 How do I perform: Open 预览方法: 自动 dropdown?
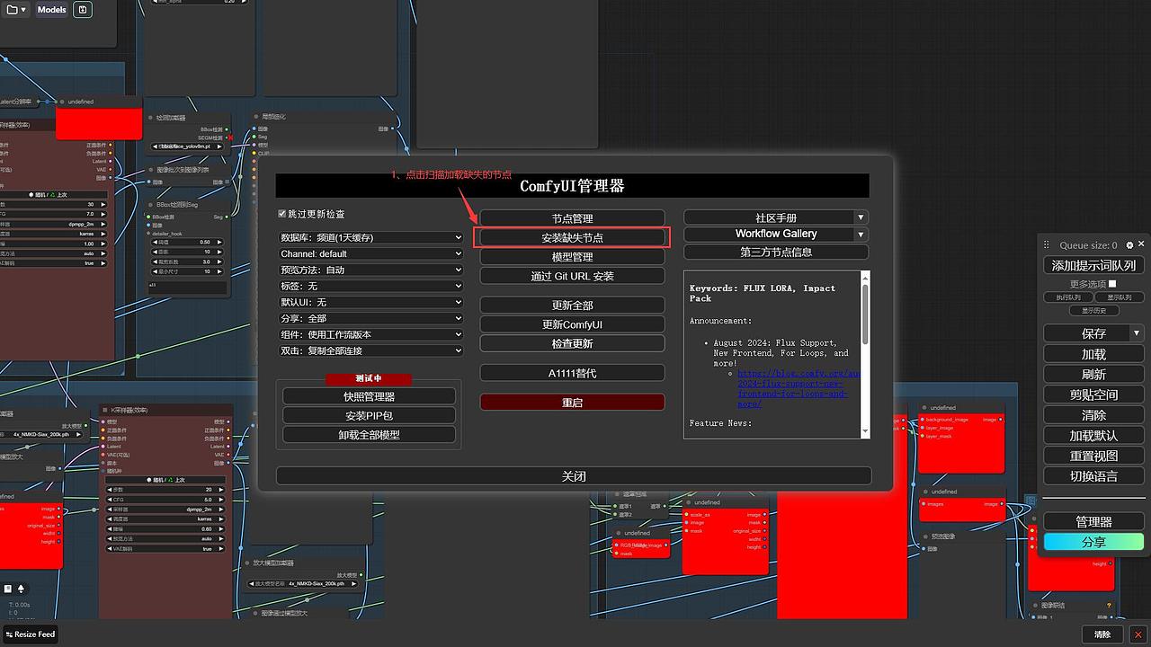(x=370, y=270)
